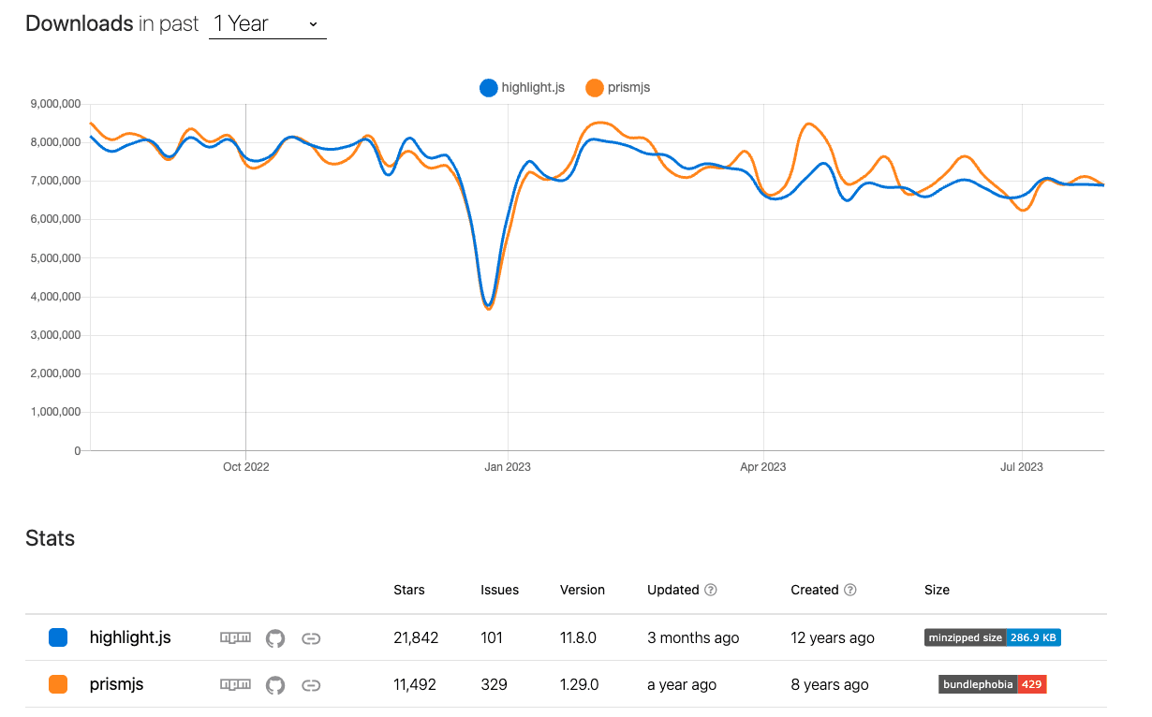Click version 11.8.0 cell
This screenshot has width=1152, height=717.
pos(578,637)
